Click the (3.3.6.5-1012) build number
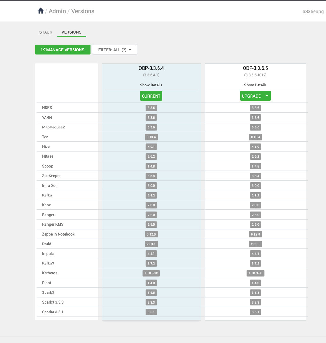The height and width of the screenshot is (343, 326). (x=255, y=75)
